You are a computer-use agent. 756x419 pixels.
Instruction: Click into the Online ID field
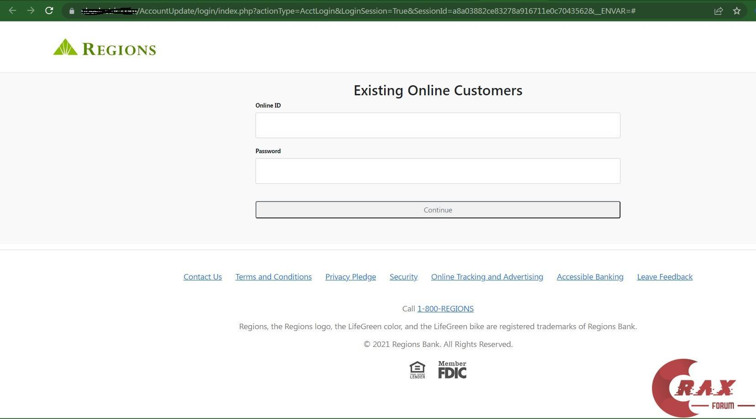438,125
